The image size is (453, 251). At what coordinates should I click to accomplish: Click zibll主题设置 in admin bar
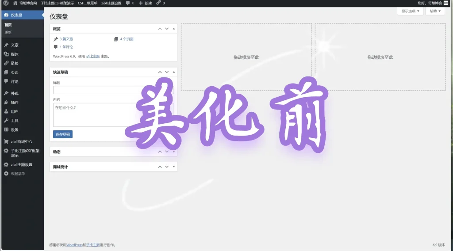(111, 3)
